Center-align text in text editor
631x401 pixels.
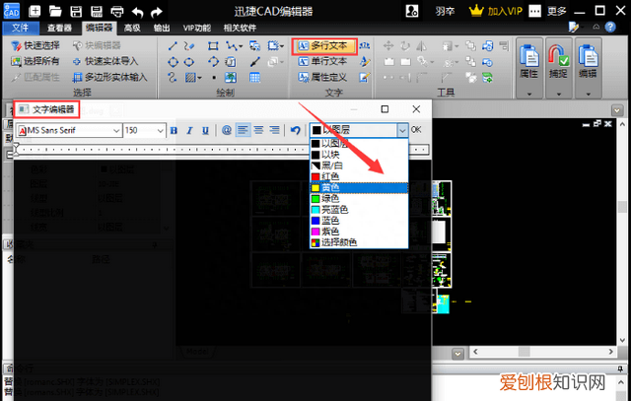[259, 130]
